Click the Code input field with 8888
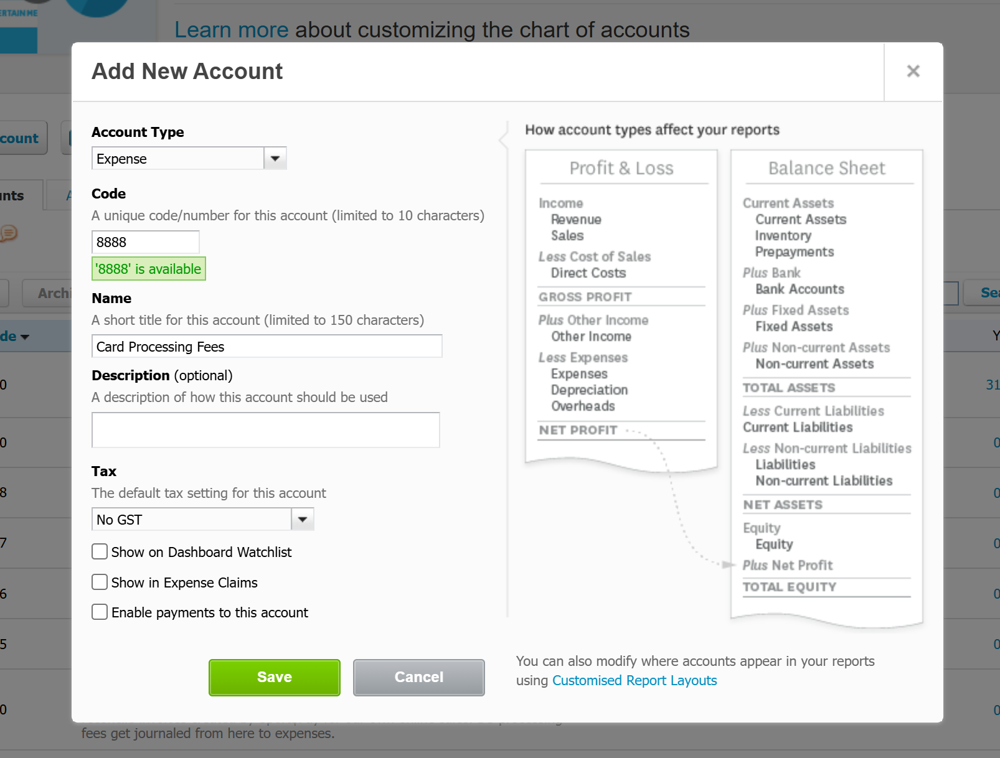 point(146,242)
